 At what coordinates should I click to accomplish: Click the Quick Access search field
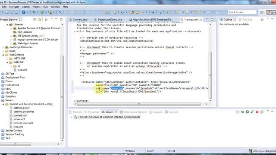tap(242, 12)
